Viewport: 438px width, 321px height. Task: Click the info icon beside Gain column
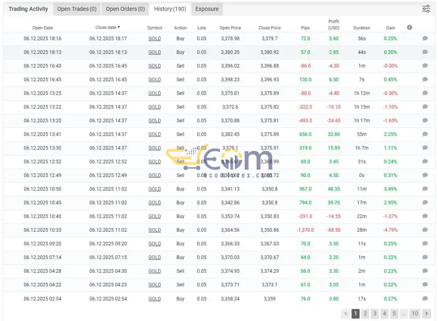pyautogui.click(x=409, y=27)
